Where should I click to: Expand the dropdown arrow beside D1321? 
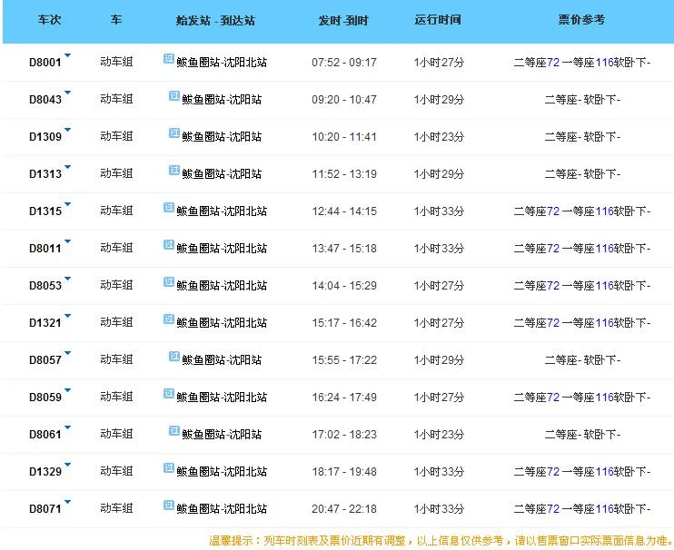point(67,317)
